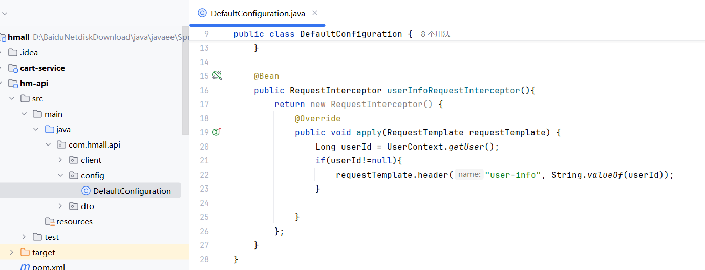
Task: Expand the client package
Action: tap(60, 160)
